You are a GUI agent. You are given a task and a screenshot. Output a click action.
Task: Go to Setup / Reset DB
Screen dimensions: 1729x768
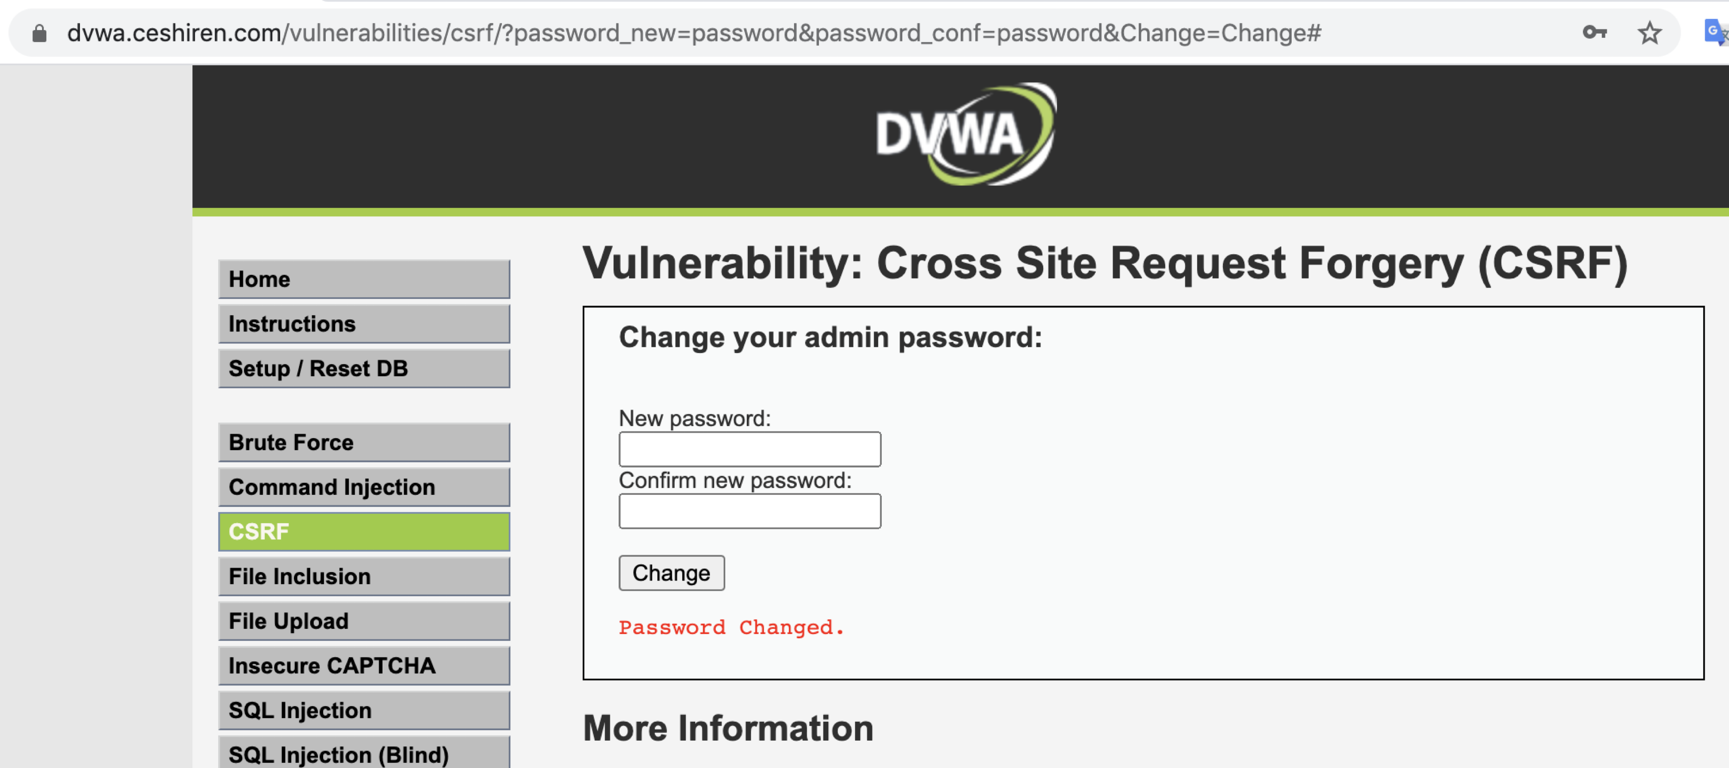point(364,368)
